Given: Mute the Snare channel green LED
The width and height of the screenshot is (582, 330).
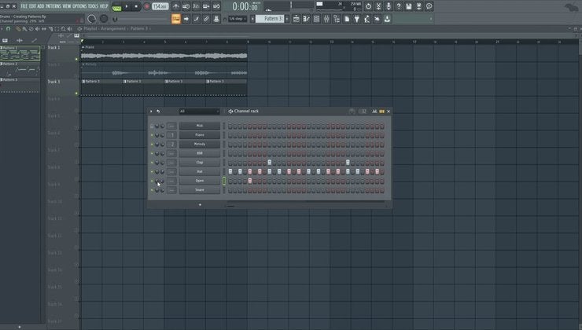Looking at the screenshot, I should point(152,190).
